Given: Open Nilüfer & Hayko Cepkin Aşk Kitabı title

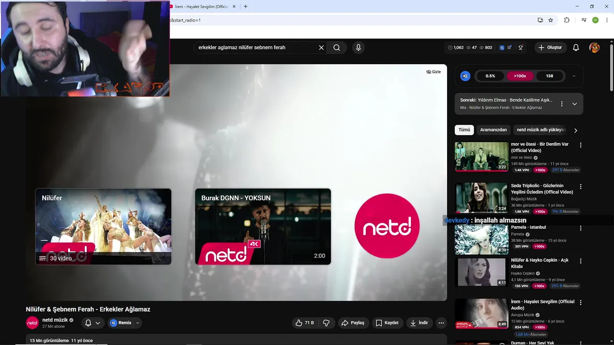Looking at the screenshot, I should click(540, 263).
